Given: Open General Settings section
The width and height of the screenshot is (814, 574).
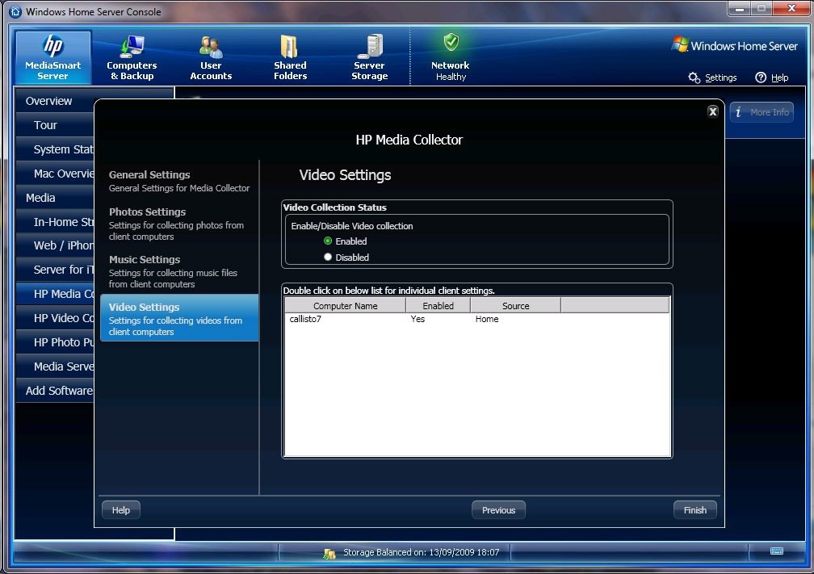Looking at the screenshot, I should pos(179,181).
